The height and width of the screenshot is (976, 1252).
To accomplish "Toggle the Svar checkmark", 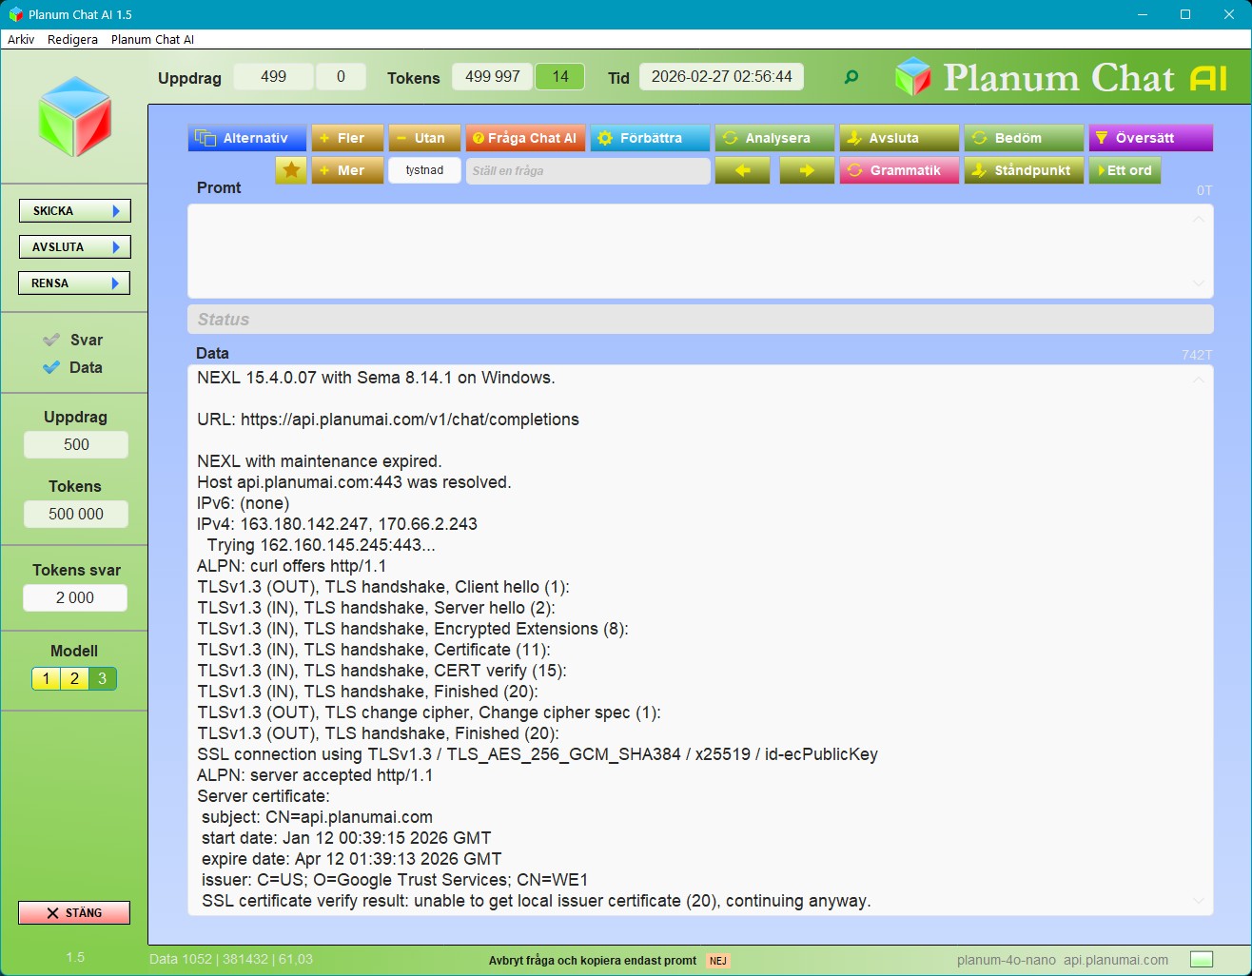I will 51,340.
